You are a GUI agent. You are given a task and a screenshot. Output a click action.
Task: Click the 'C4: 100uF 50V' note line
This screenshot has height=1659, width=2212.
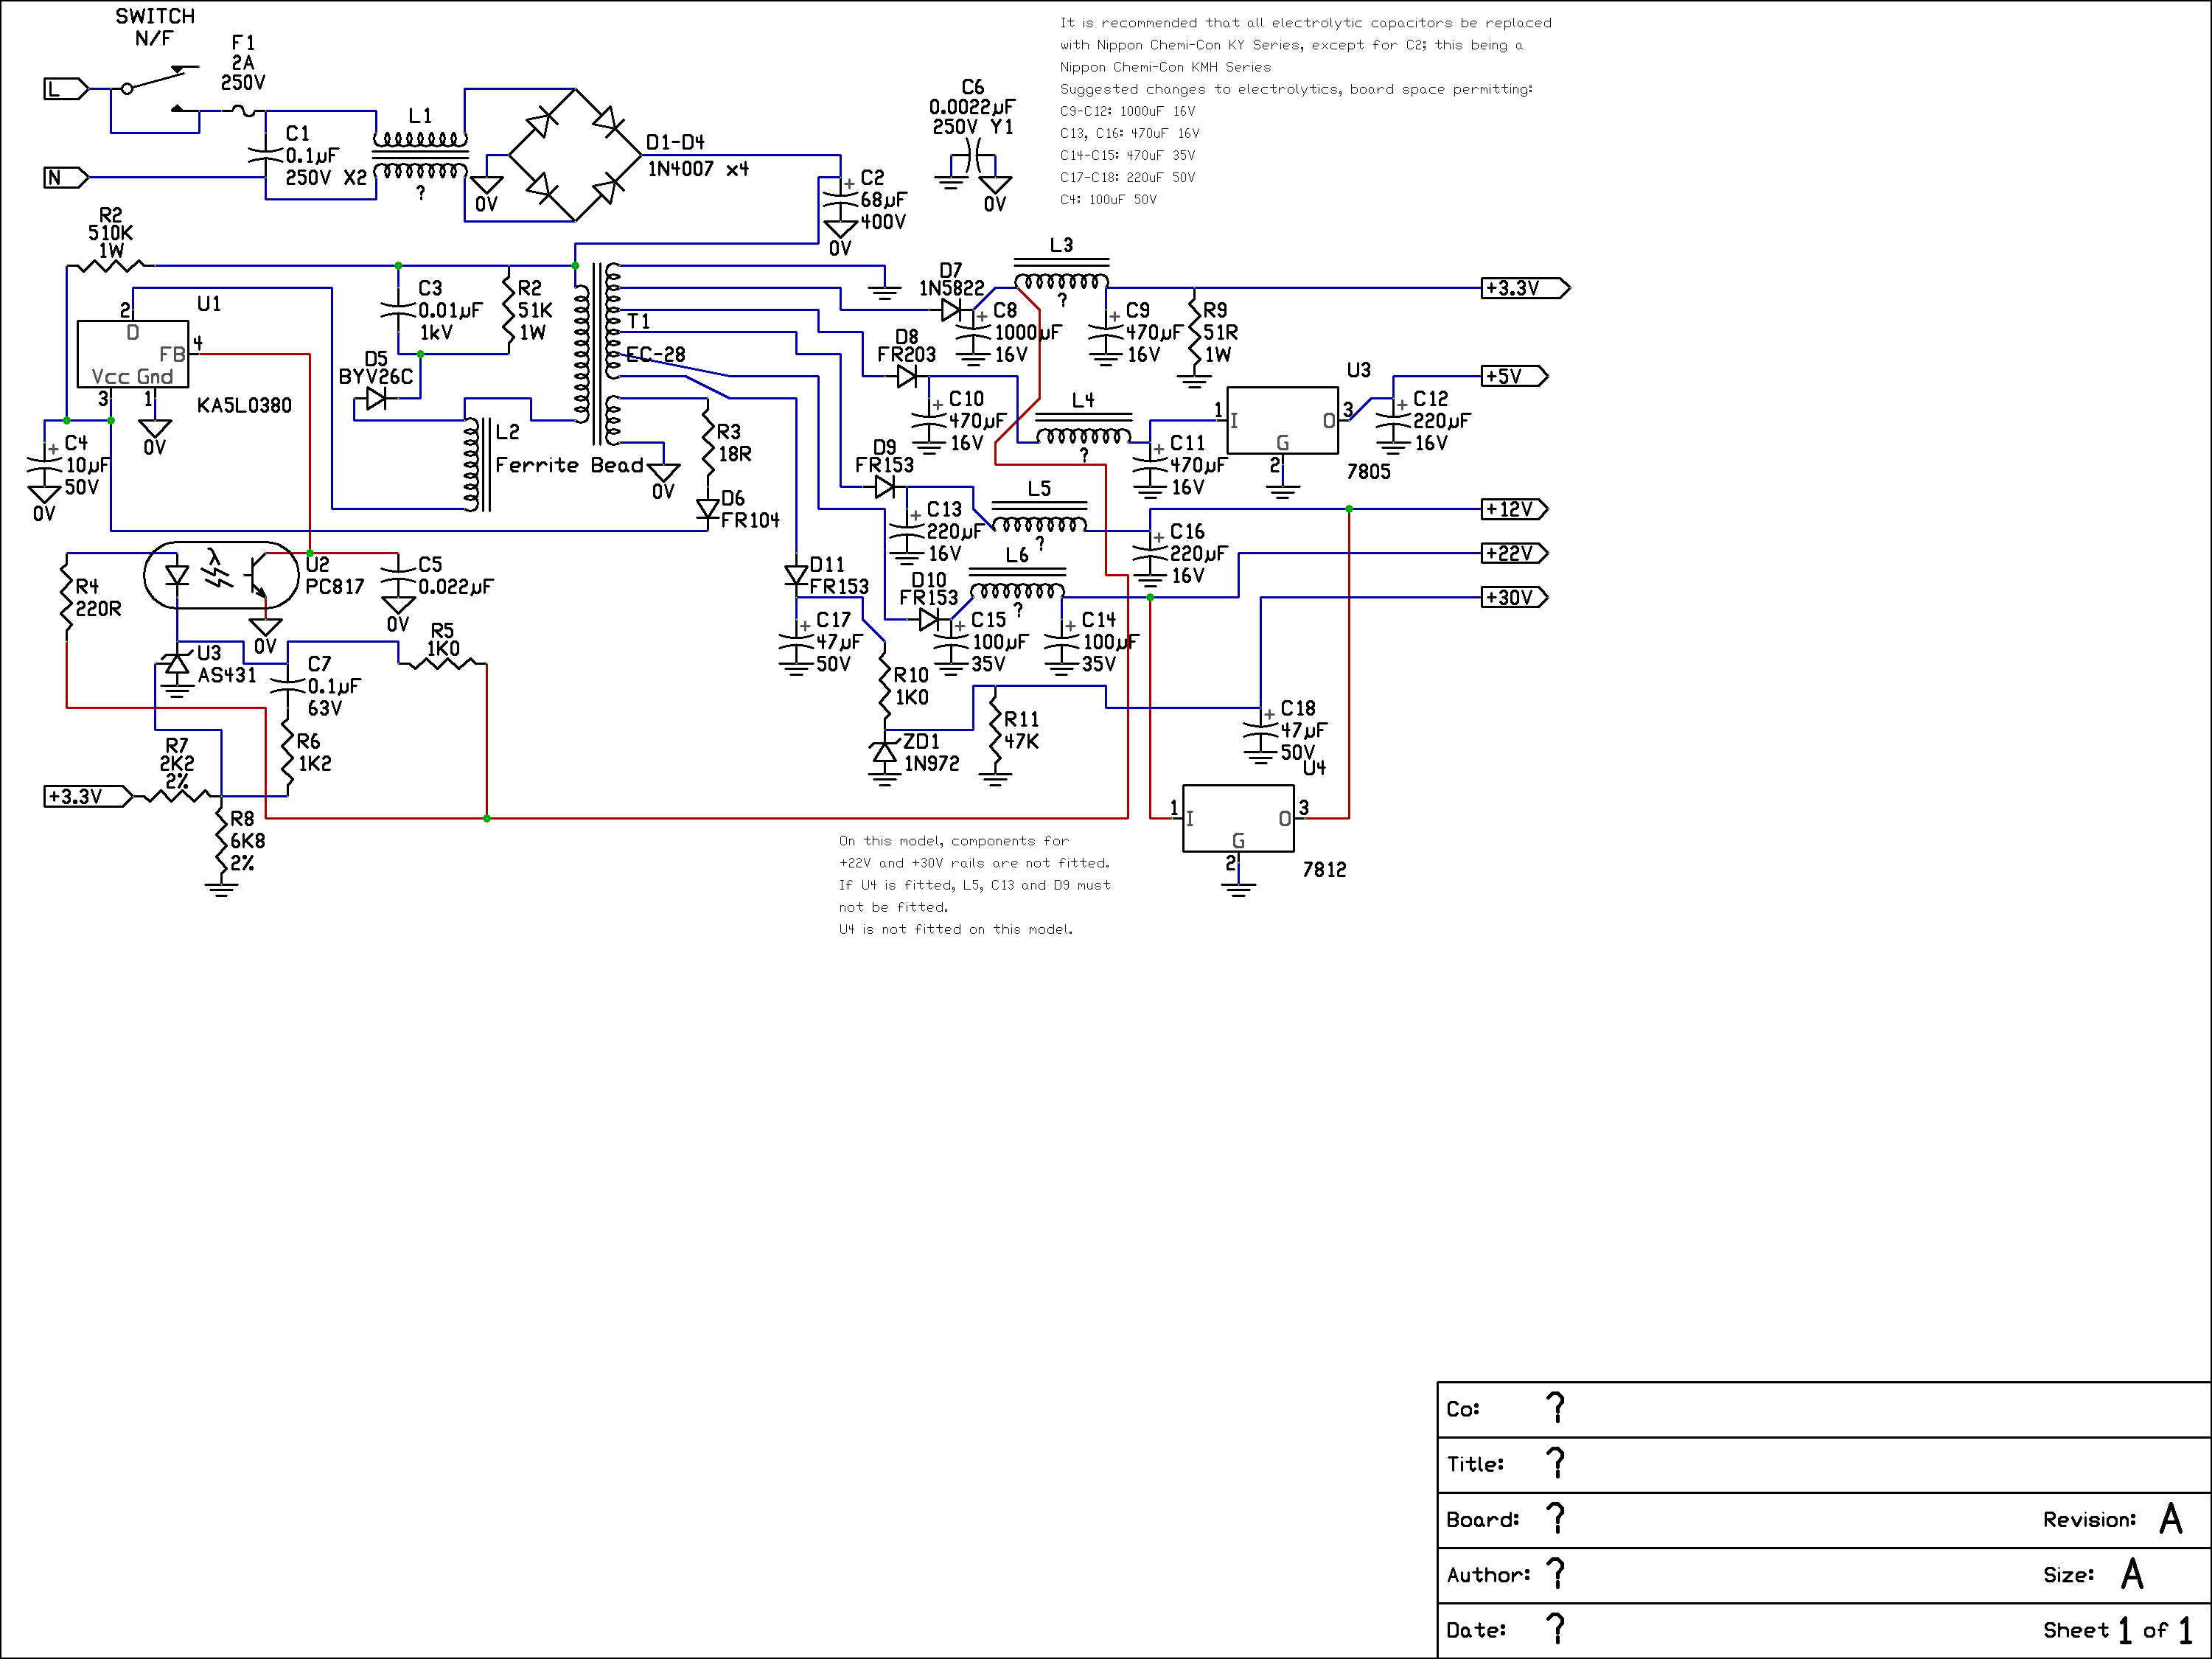pos(1108,200)
